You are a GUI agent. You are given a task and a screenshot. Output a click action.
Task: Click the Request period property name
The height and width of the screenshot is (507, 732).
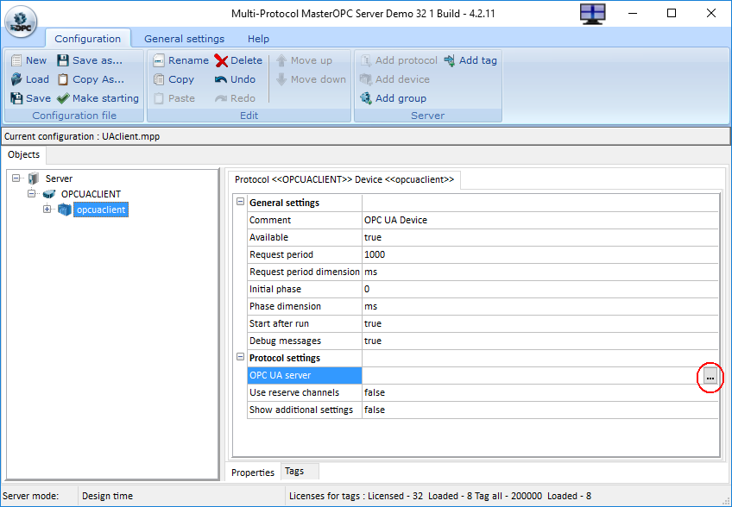(305, 254)
